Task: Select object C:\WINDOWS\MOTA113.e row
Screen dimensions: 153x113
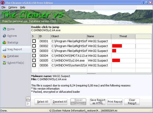Action: pos(69,56)
